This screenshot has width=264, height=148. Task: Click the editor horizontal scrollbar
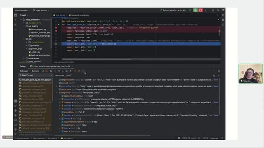[x=96, y=59]
